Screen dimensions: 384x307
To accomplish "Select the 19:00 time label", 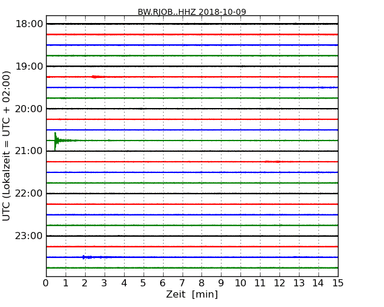I will click(x=29, y=66).
